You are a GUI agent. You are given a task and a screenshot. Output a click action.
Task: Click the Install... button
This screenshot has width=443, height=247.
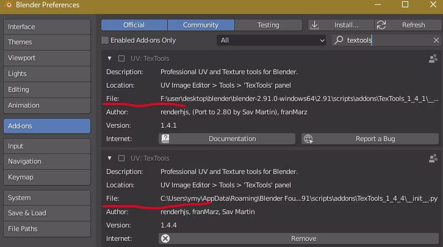[x=341, y=25]
